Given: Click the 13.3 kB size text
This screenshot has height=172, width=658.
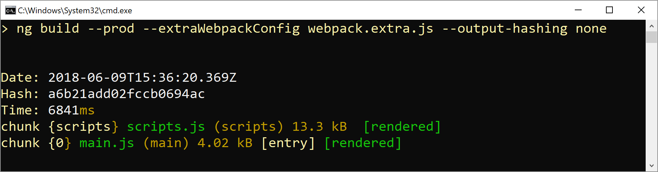Looking at the screenshot, I should point(319,127).
